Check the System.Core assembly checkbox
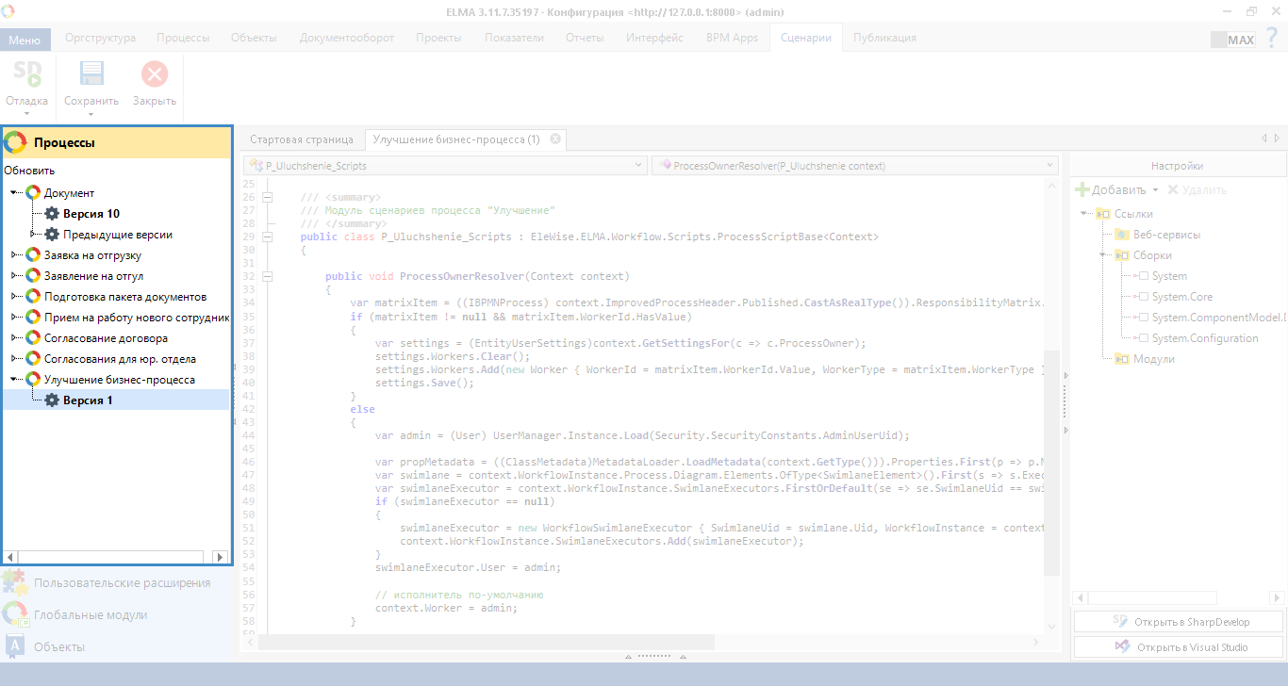Screen dimensions: 1288x686 pyautogui.click(x=1143, y=297)
